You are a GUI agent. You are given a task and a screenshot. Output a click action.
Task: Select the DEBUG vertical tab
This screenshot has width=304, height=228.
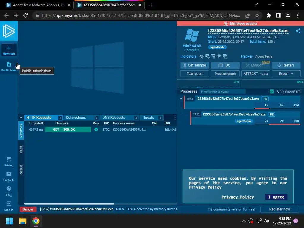[21, 170]
